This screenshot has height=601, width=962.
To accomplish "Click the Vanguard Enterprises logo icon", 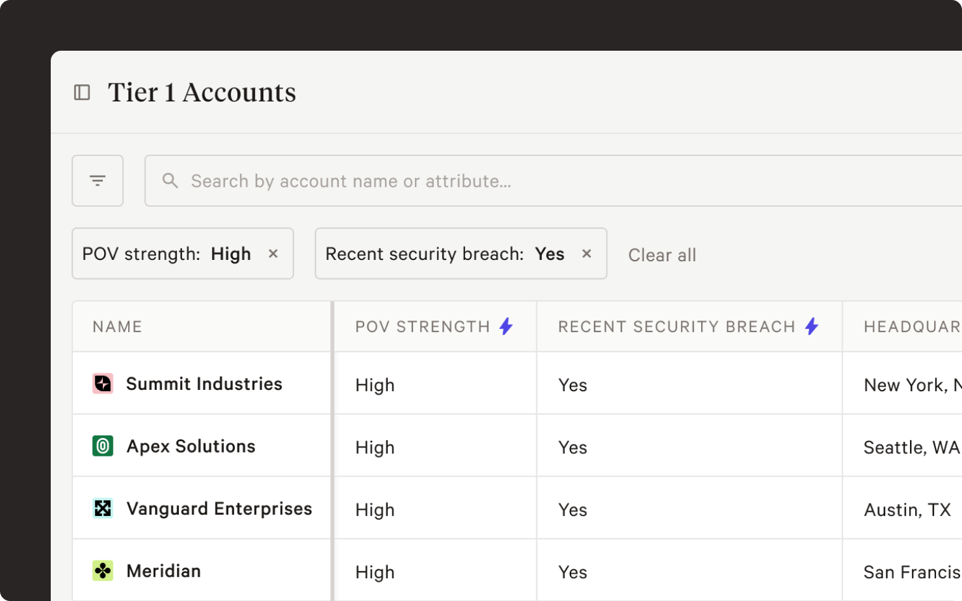I will [103, 508].
